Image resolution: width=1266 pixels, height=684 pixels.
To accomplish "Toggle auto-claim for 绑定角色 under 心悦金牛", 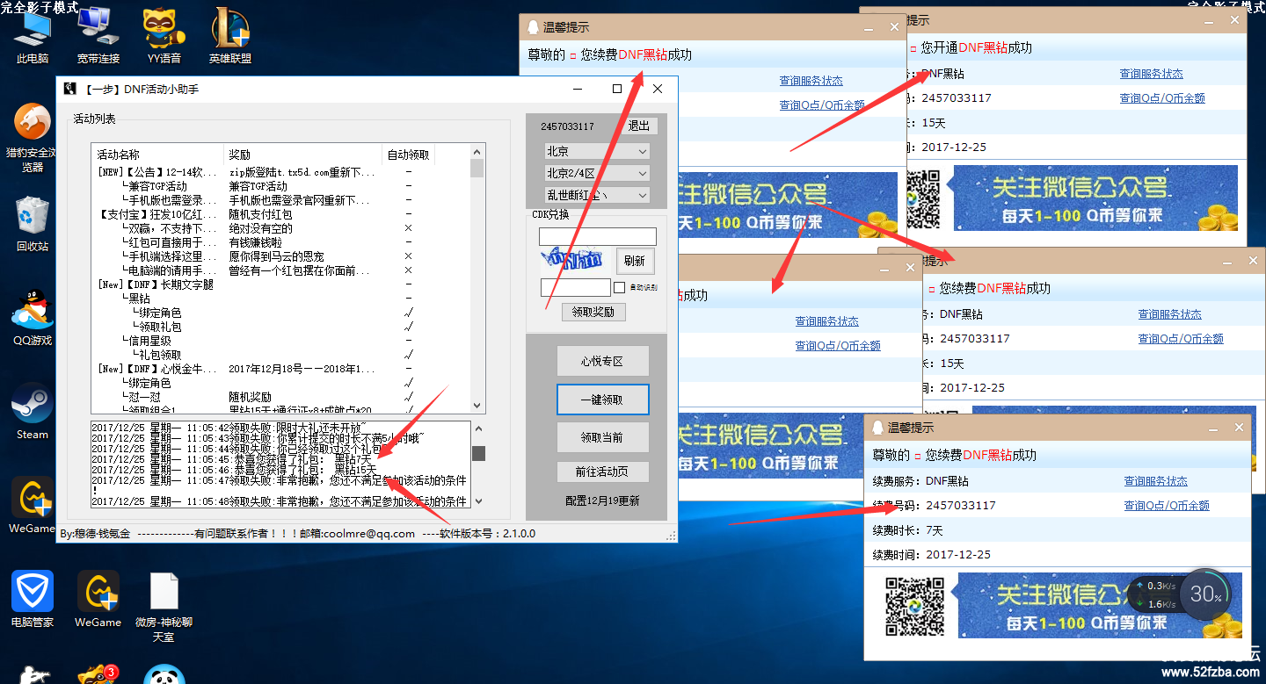I will pos(408,383).
